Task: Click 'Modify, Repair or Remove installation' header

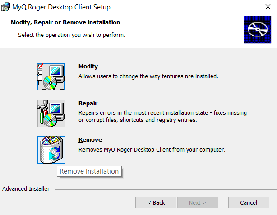Action: pos(65,22)
